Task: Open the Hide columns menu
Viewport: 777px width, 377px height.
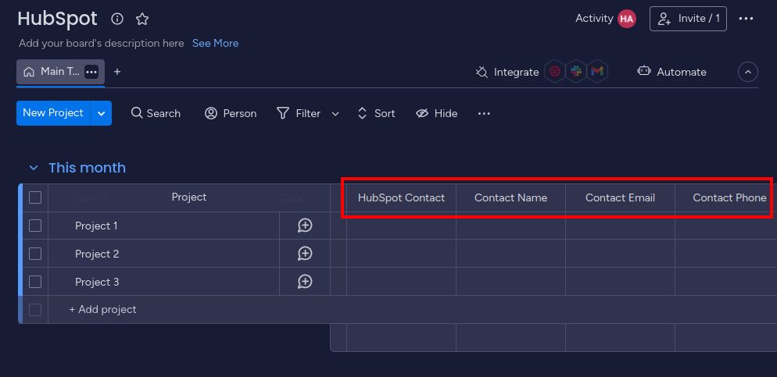Action: tap(436, 114)
